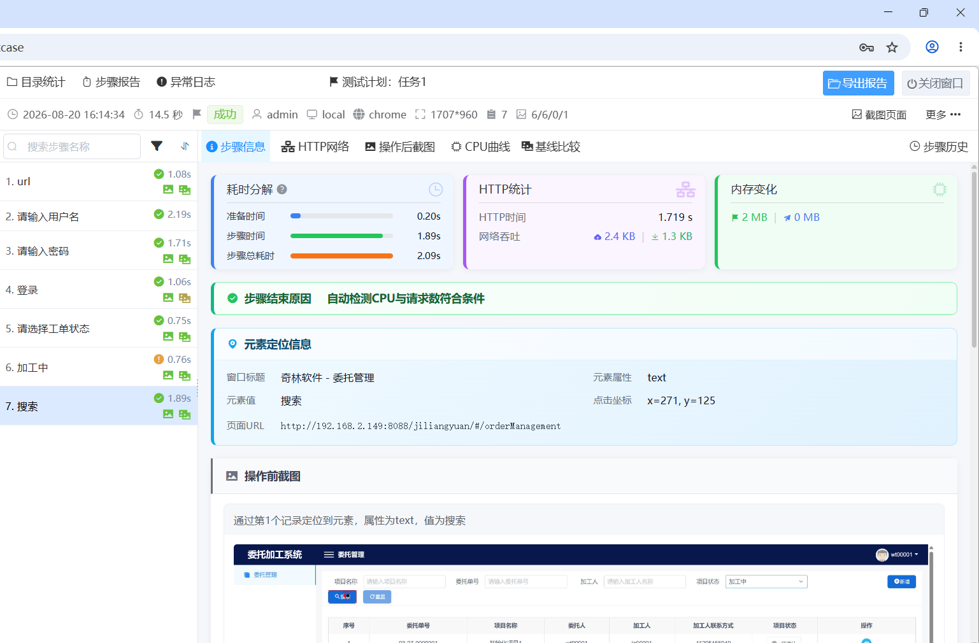Click the step sort order icon
Image resolution: width=979 pixels, height=643 pixels.
185,146
